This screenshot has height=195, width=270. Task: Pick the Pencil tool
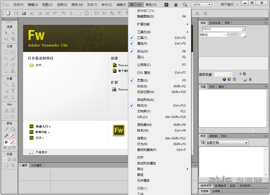[6, 65]
